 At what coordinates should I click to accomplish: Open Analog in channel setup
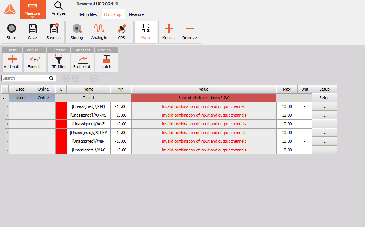pos(99,32)
